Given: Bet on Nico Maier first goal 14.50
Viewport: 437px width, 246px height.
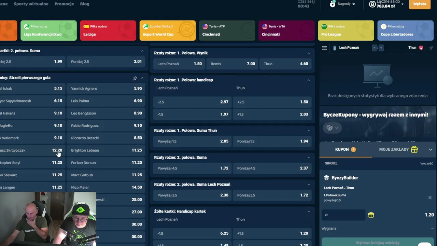Looking at the screenshot, I should click(x=106, y=187).
